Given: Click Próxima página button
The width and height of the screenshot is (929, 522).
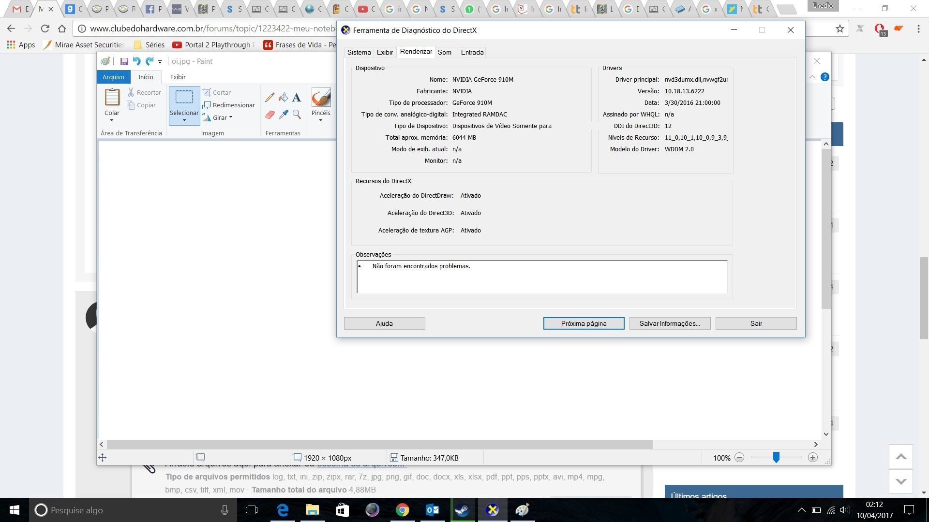Looking at the screenshot, I should (x=584, y=323).
